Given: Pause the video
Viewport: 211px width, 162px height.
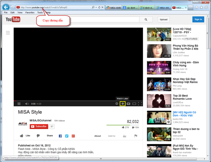Looking at the screenshot, I should (x=19, y=104).
